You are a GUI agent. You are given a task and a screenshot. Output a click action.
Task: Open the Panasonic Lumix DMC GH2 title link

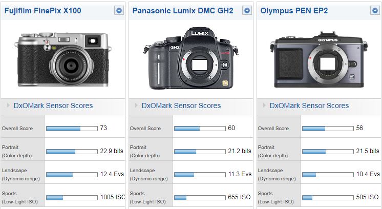click(183, 11)
